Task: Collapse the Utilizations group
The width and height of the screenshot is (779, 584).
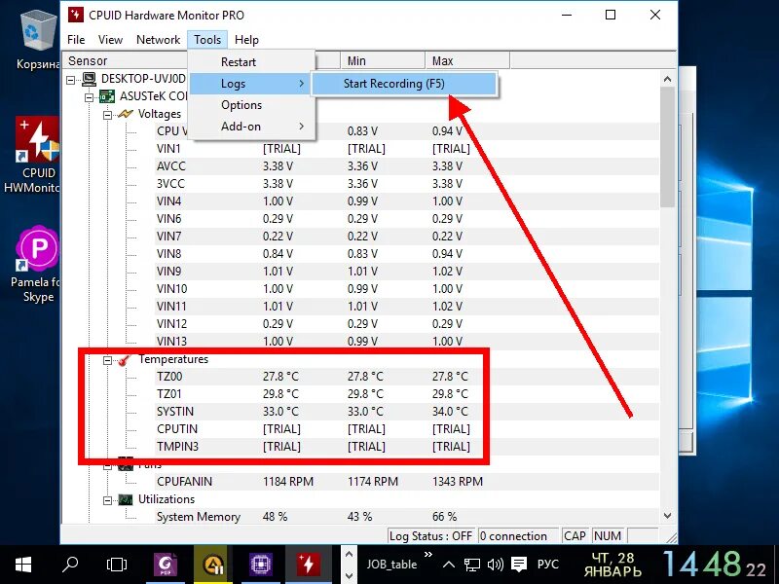Action: coord(107,500)
